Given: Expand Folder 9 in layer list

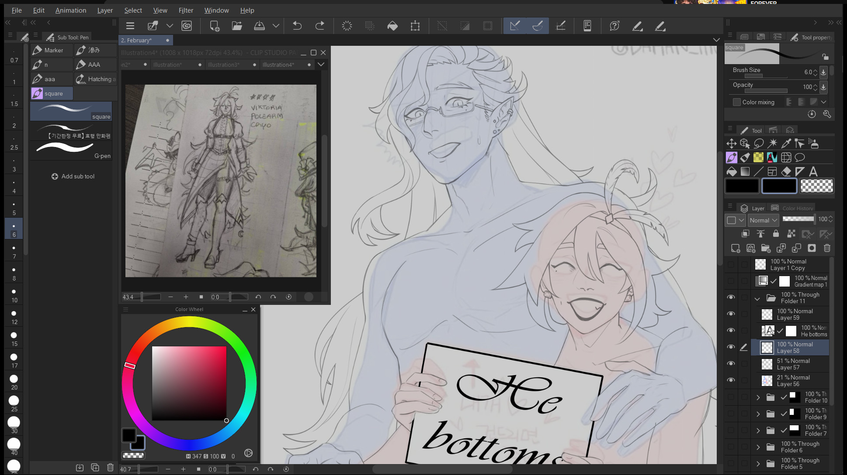Looking at the screenshot, I should click(x=758, y=414).
